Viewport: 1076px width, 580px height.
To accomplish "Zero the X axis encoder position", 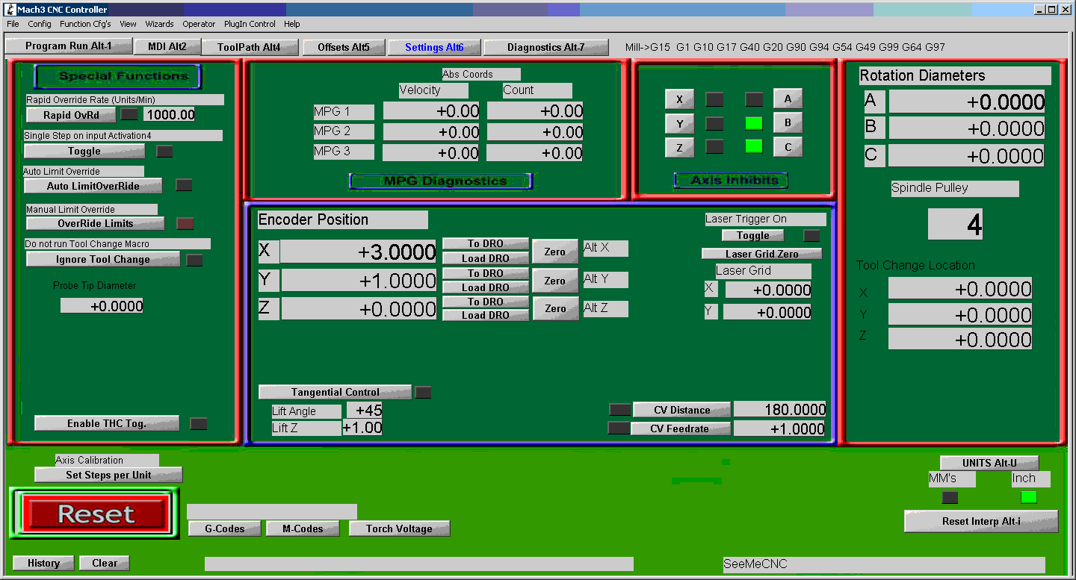I will 554,251.
